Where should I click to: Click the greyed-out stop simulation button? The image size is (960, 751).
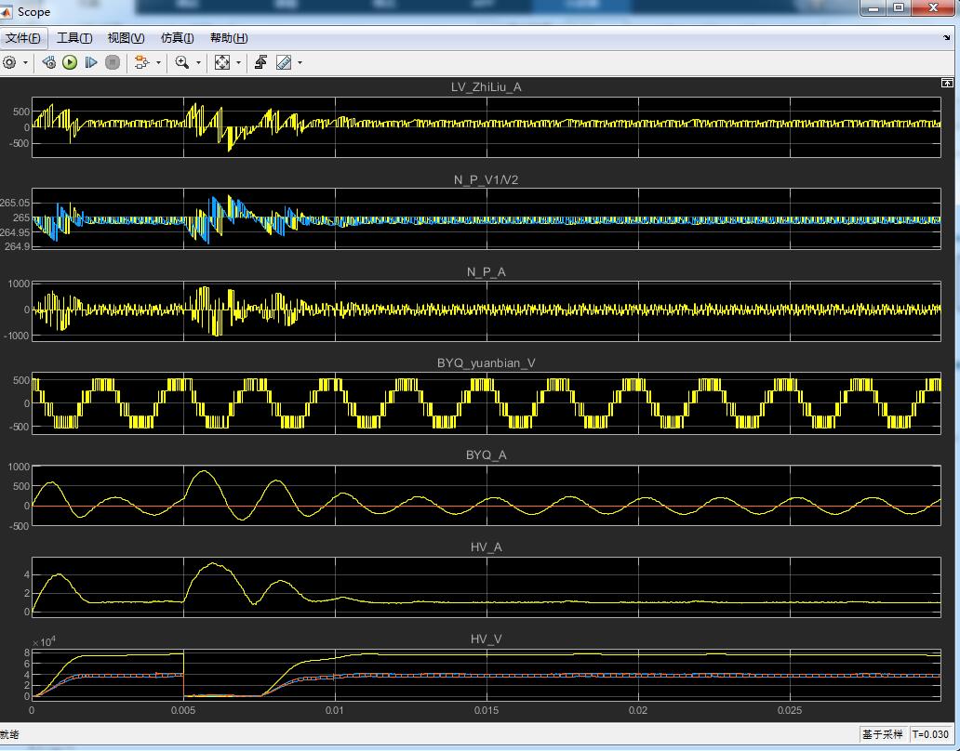click(112, 62)
